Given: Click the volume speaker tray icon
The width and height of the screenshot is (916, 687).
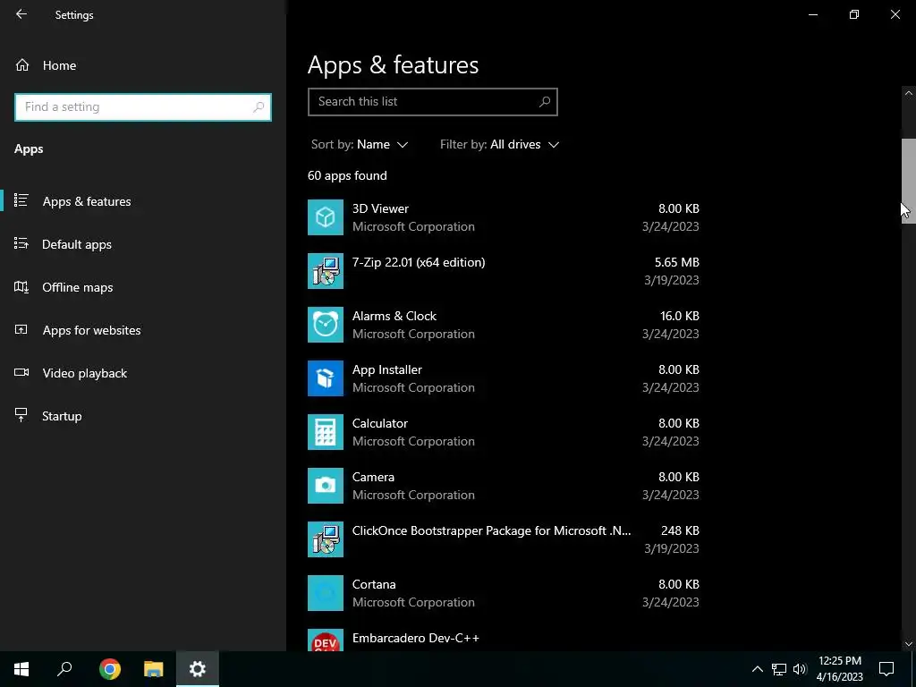Looking at the screenshot, I should click(800, 669).
